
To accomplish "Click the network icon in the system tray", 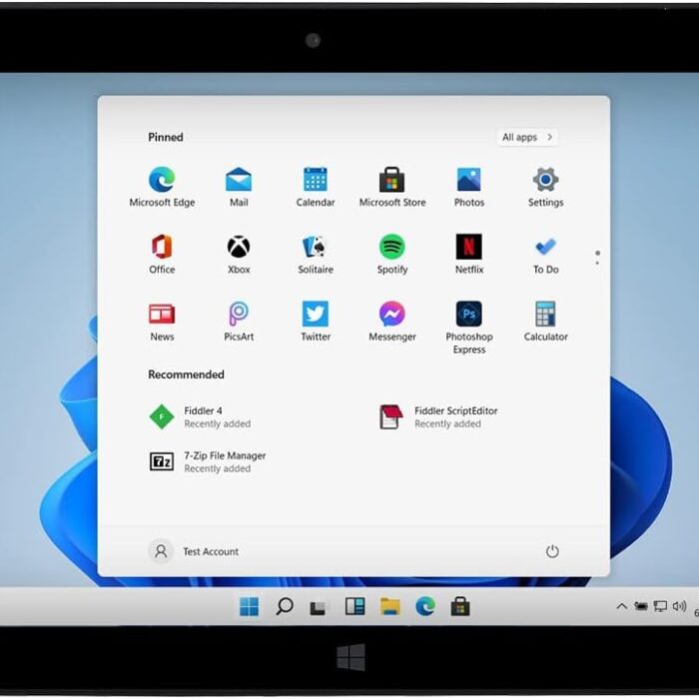I will pos(660,606).
